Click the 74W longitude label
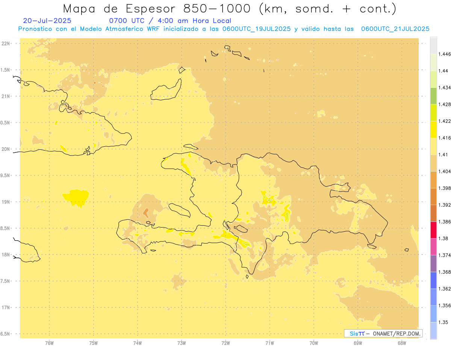Viewport: 451px width, 348px height. pyautogui.click(x=138, y=343)
